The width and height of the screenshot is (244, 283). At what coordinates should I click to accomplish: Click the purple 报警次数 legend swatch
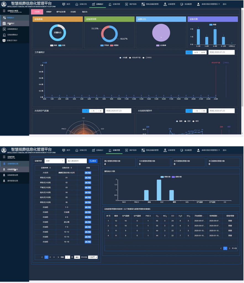(173, 177)
